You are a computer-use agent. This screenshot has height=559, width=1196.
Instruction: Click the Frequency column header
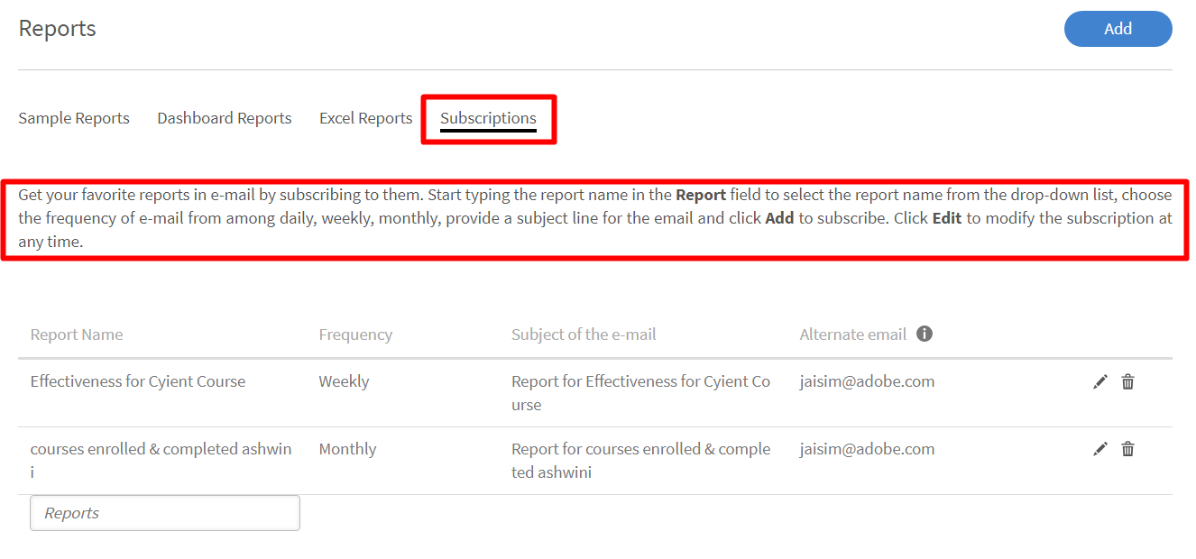(x=355, y=334)
